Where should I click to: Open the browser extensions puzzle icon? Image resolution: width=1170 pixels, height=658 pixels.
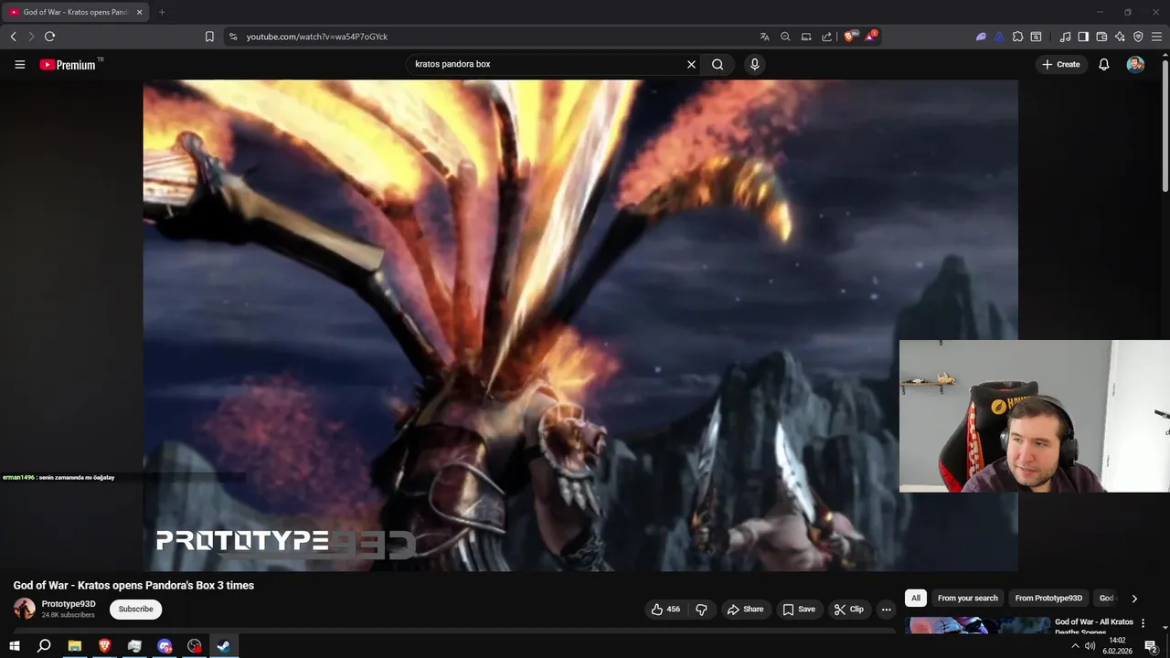[x=1017, y=37]
